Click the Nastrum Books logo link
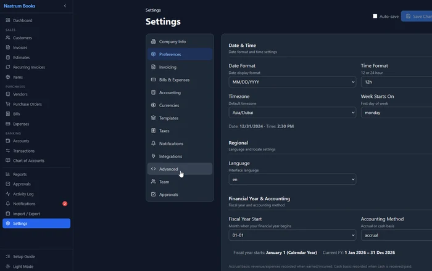This screenshot has height=271, width=432. point(20,6)
